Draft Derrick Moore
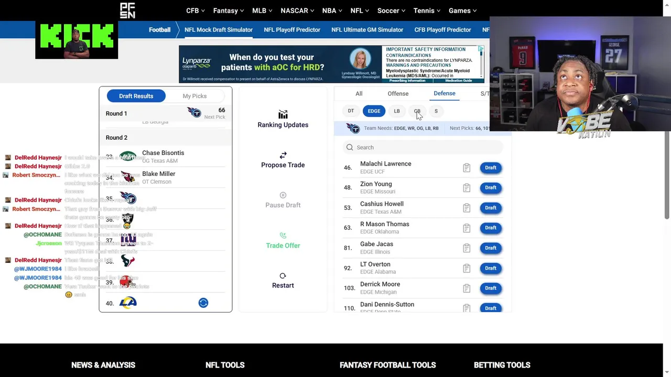Screen dimensions: 671x377 (x=491, y=288)
